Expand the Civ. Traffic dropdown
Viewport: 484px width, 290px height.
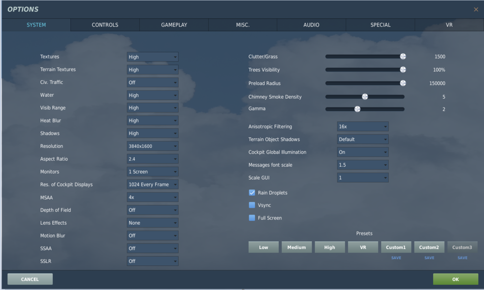coord(152,82)
